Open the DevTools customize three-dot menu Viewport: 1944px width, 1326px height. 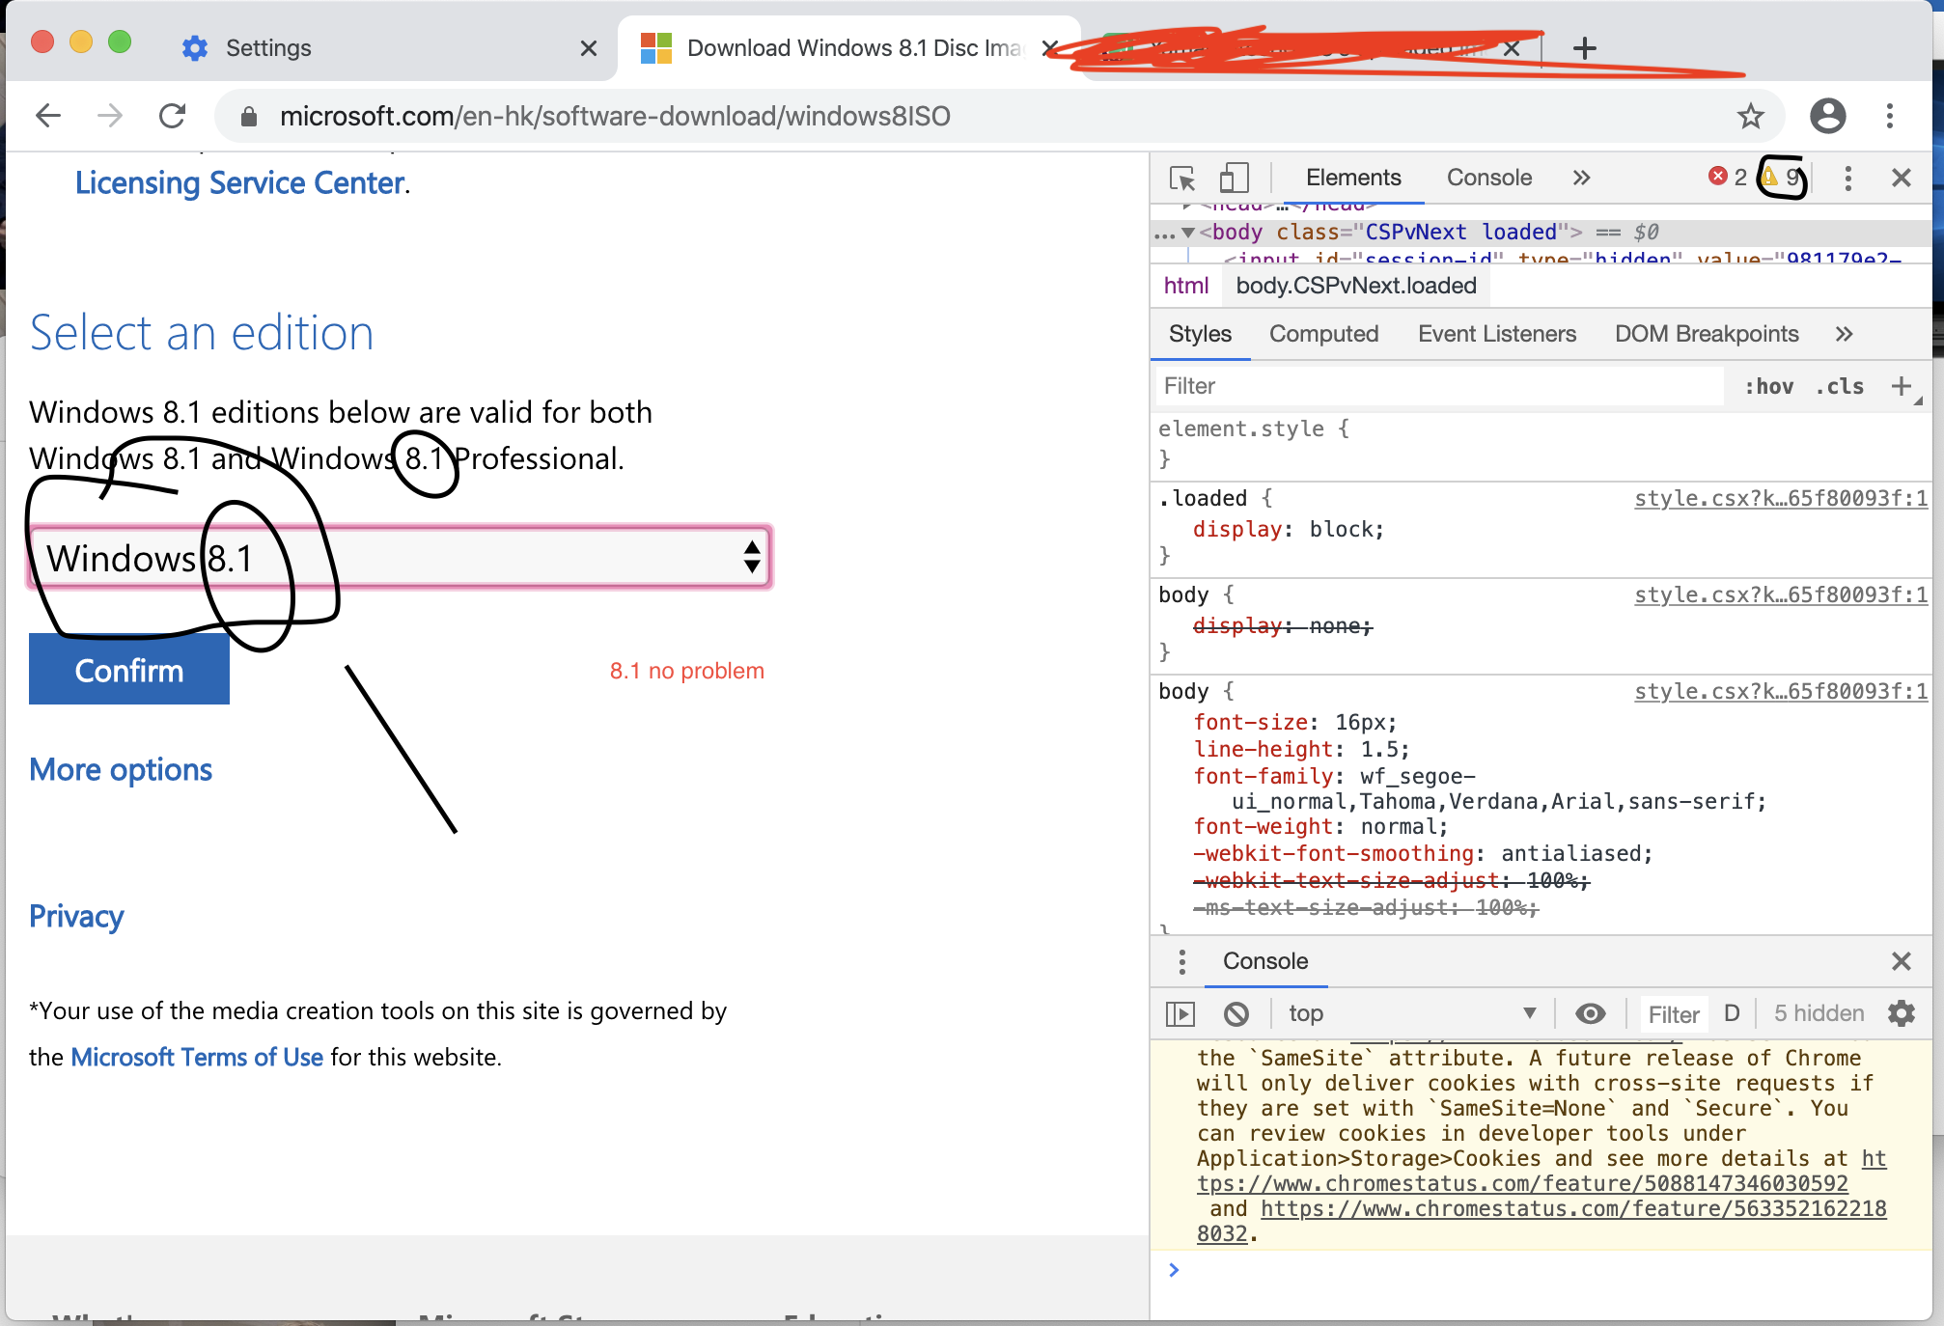1847,178
